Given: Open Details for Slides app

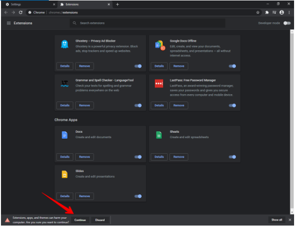Looking at the screenshot, I should [65, 196].
